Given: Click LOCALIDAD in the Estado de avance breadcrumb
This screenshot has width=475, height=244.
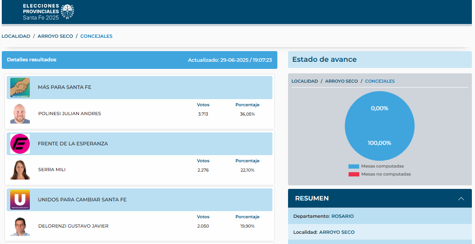Looking at the screenshot, I should (305, 81).
